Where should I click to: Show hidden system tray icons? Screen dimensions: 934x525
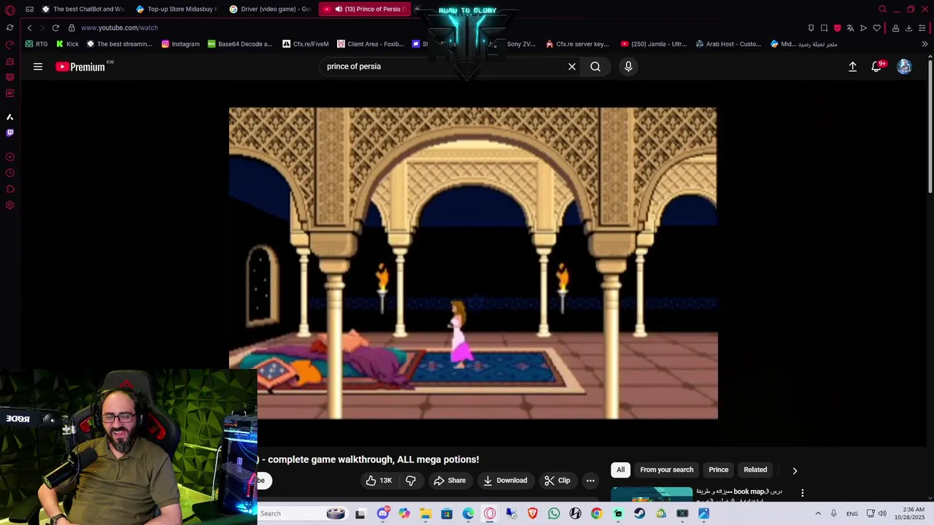click(818, 514)
